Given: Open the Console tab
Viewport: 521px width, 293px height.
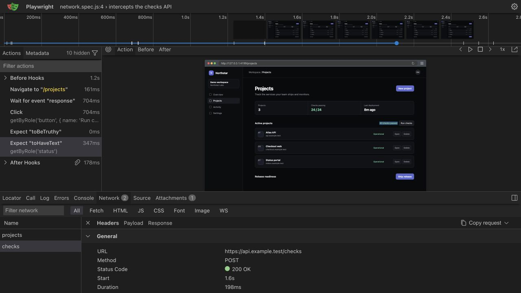Looking at the screenshot, I should [84, 198].
